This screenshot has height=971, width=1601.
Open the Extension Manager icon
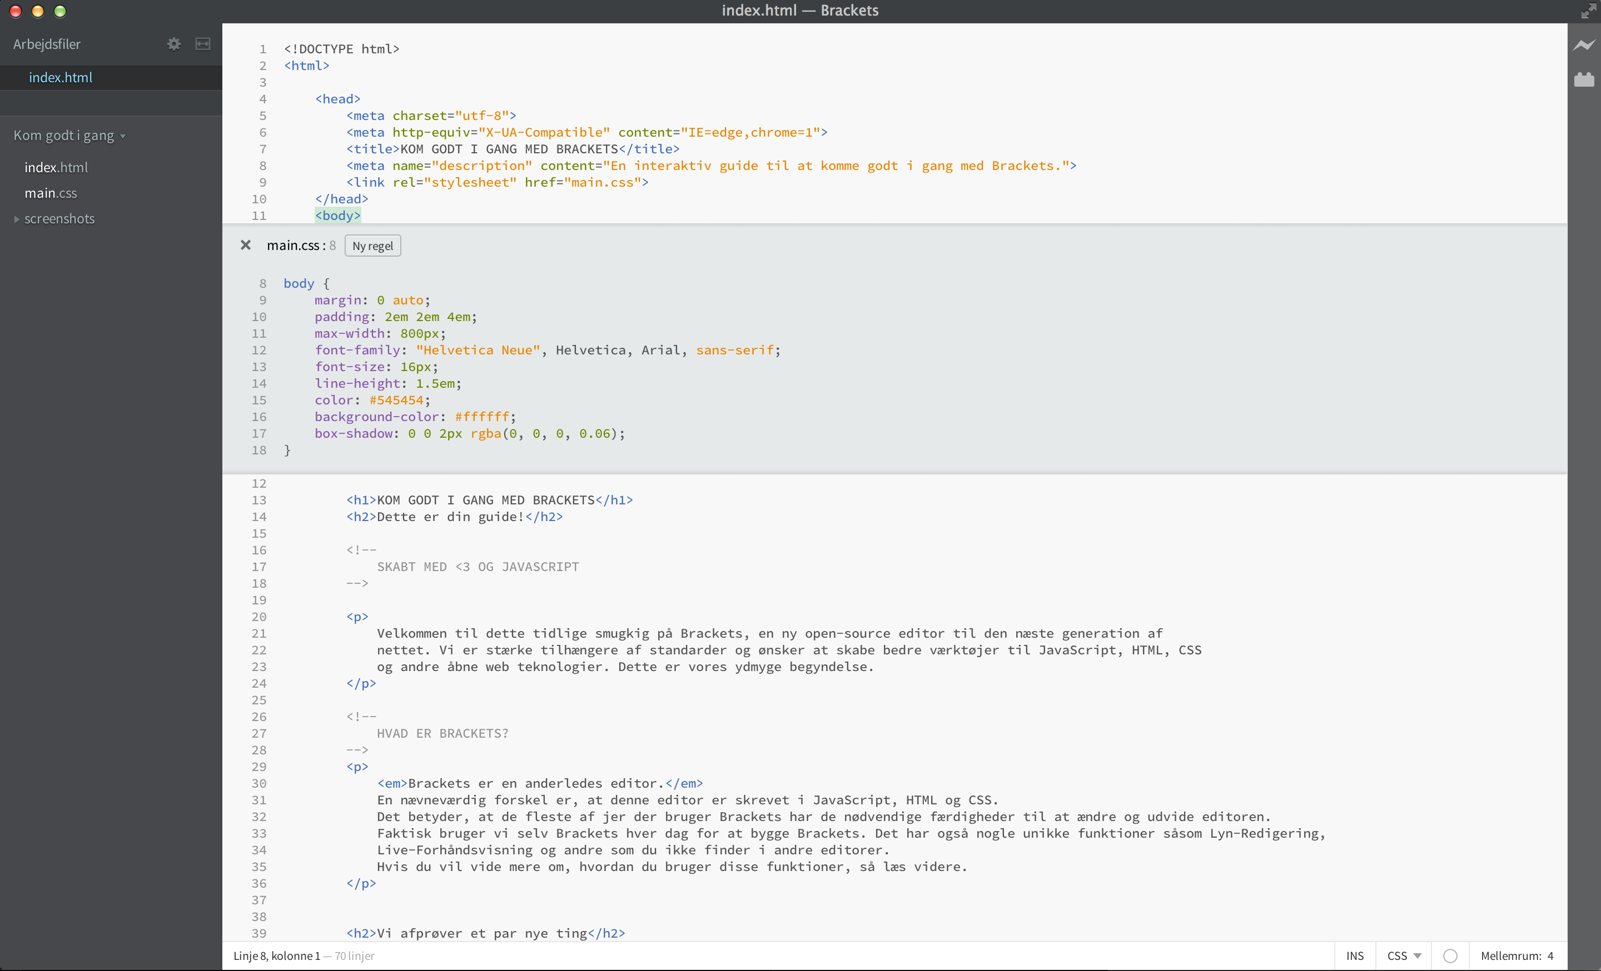(1583, 80)
